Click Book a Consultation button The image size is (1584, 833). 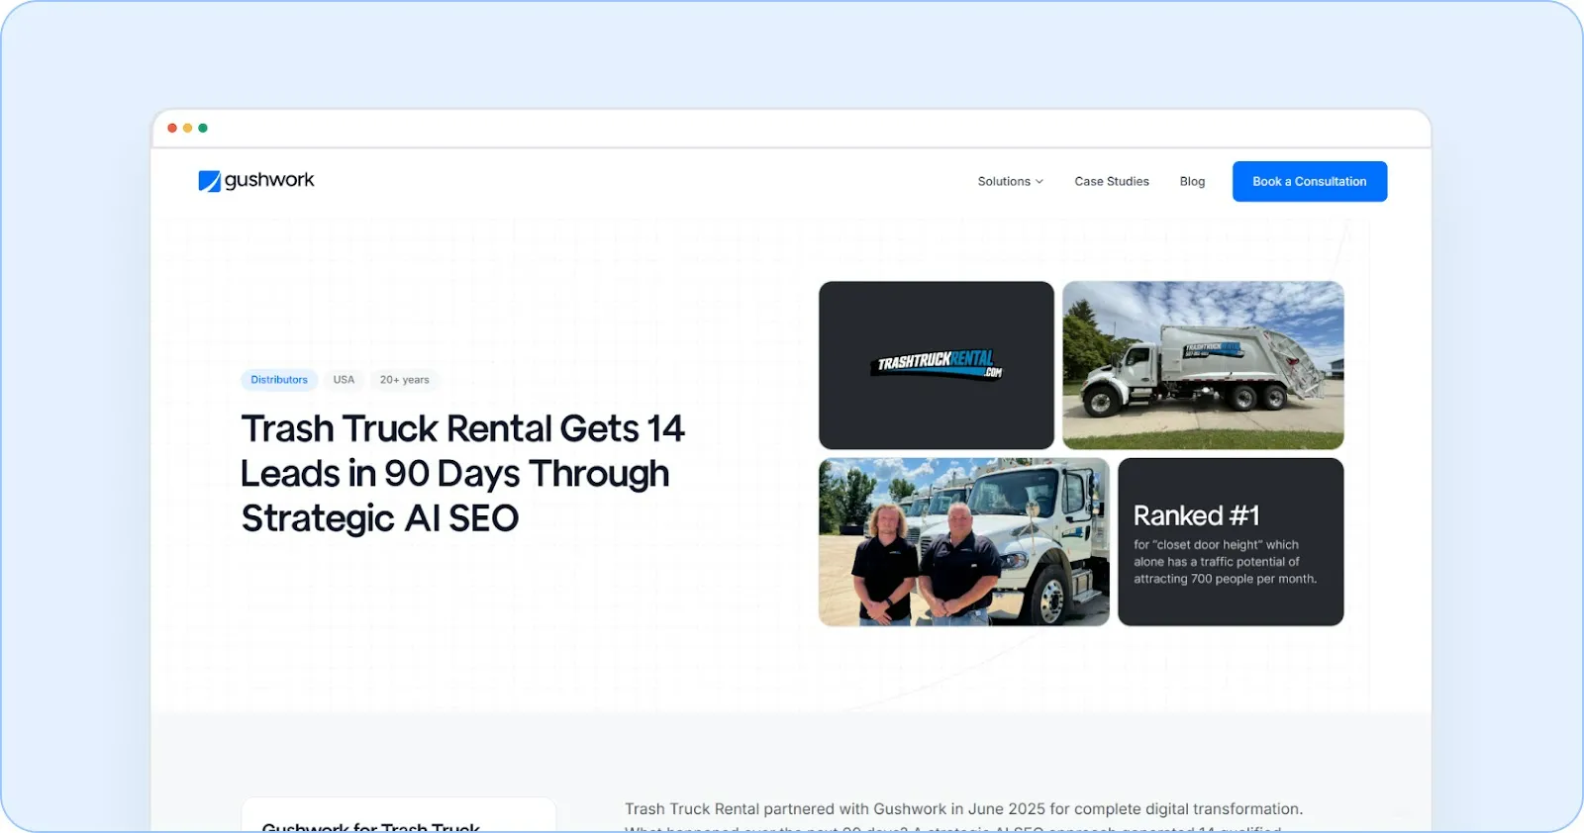click(1309, 181)
